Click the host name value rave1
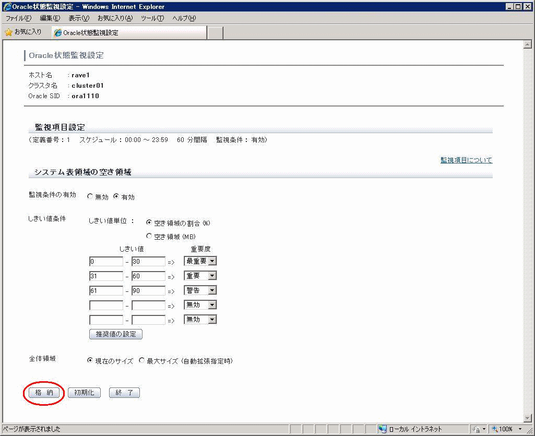The height and width of the screenshot is (436, 535). click(x=80, y=75)
